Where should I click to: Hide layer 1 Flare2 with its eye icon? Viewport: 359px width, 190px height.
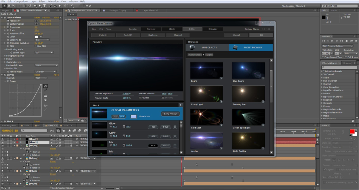(3, 139)
